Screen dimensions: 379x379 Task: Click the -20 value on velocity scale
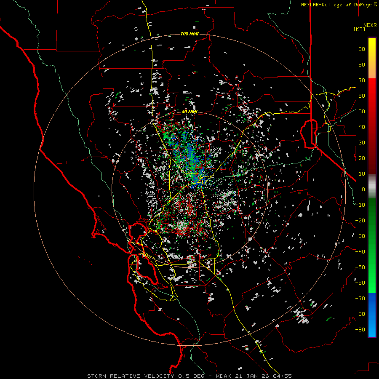click(360, 221)
